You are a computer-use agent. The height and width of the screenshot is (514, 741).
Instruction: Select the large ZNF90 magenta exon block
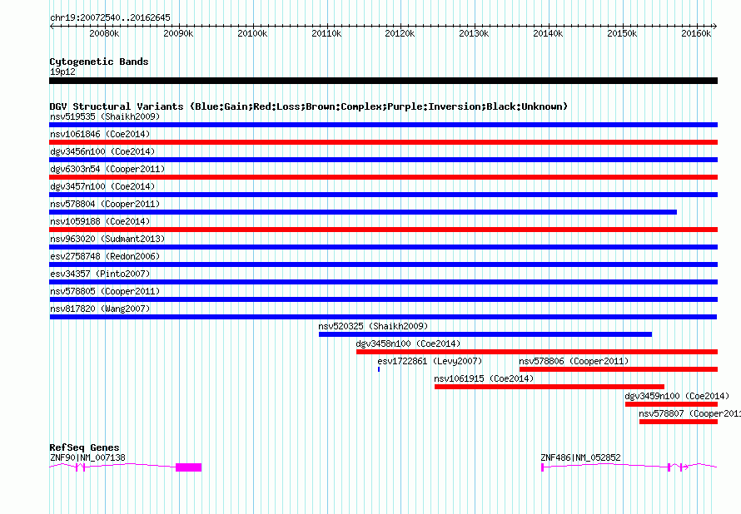pyautogui.click(x=188, y=467)
